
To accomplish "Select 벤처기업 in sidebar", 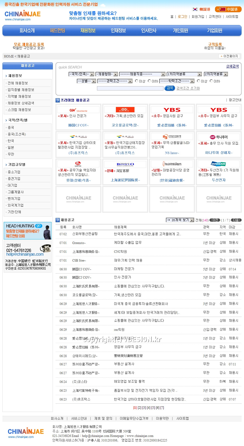I will (x=14, y=199).
